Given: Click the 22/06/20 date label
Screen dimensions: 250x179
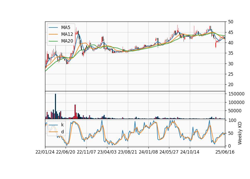Looking at the screenshot, I should point(66,152).
